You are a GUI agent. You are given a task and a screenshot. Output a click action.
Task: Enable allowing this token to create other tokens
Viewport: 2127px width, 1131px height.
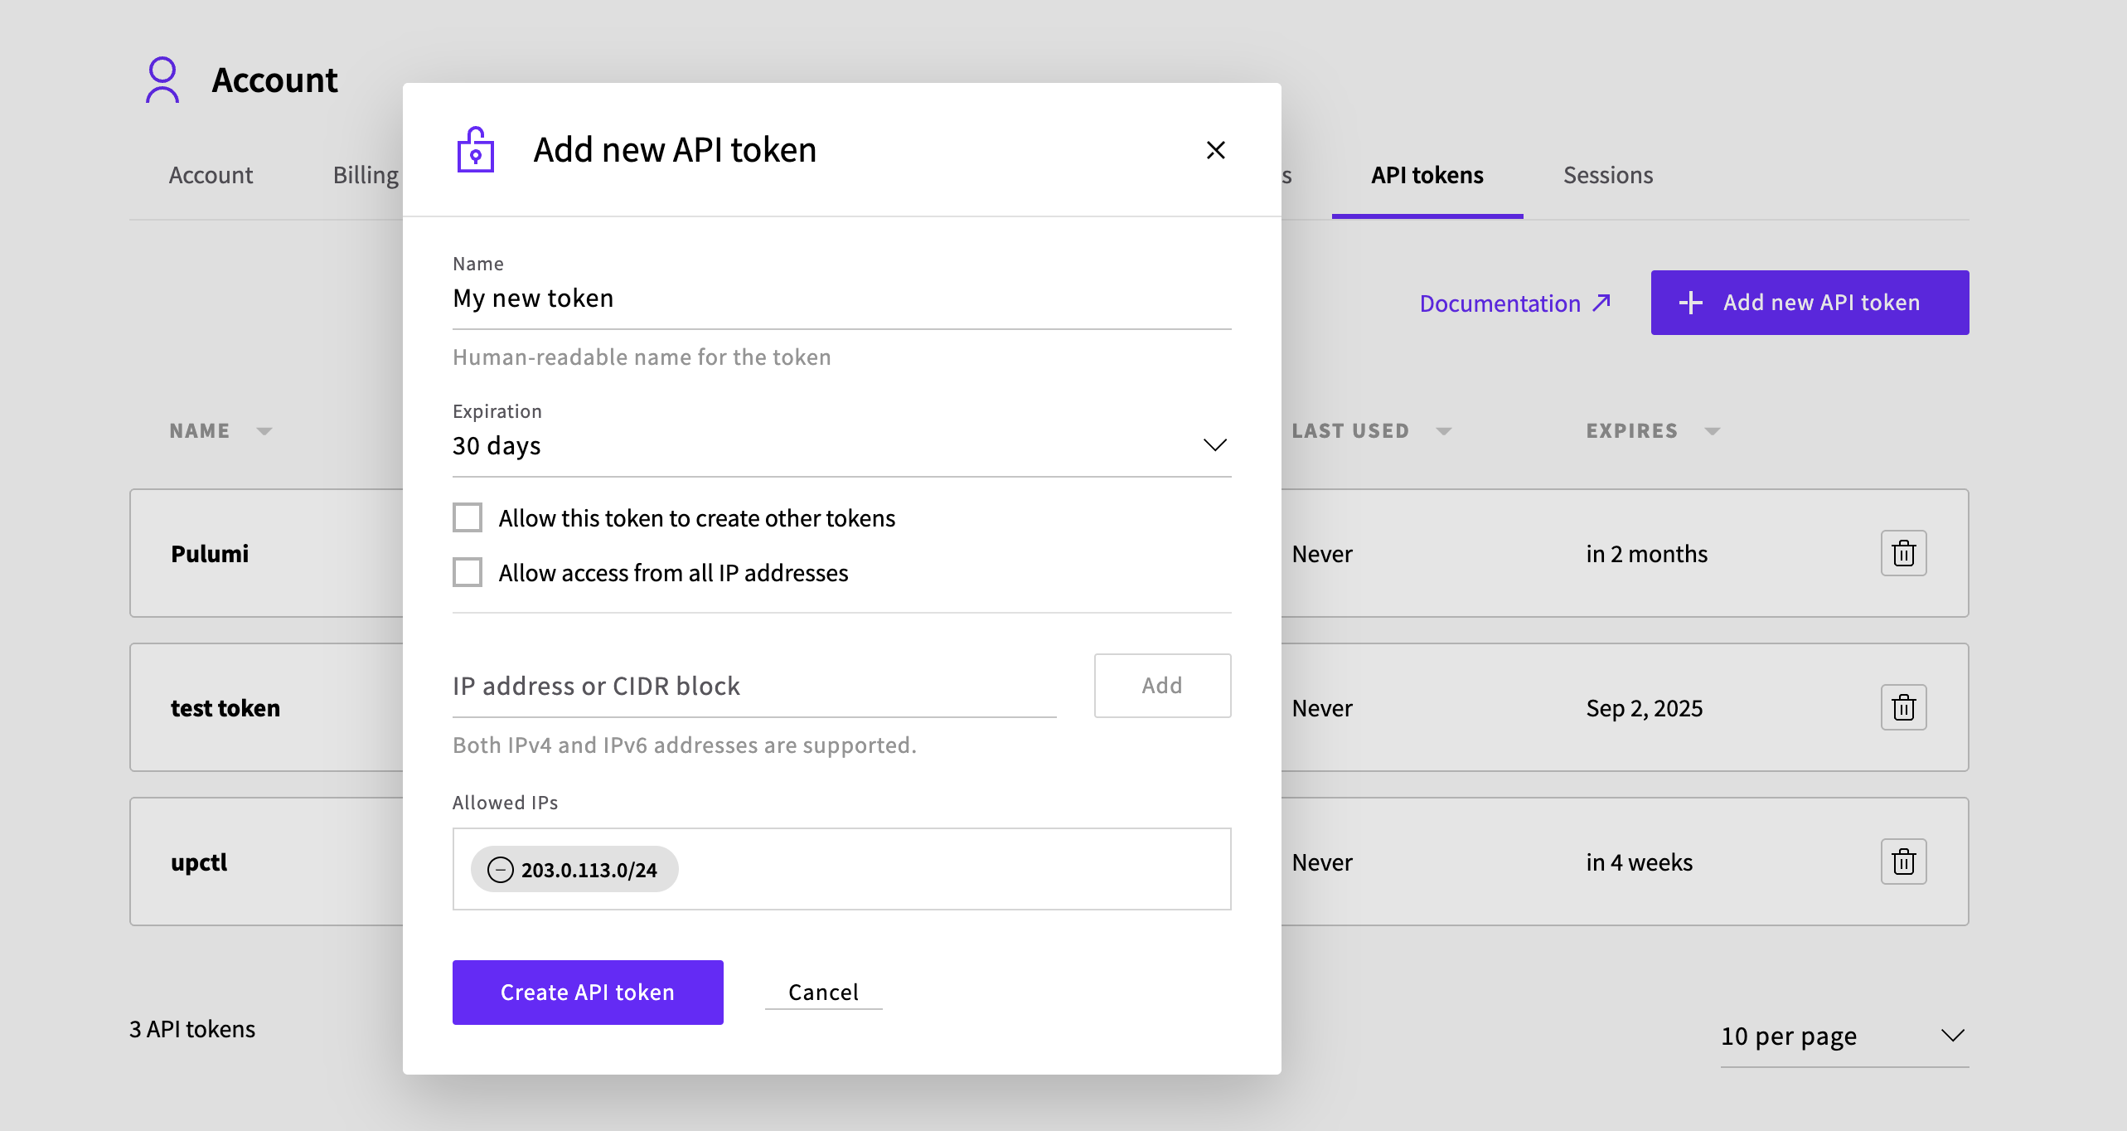[468, 517]
